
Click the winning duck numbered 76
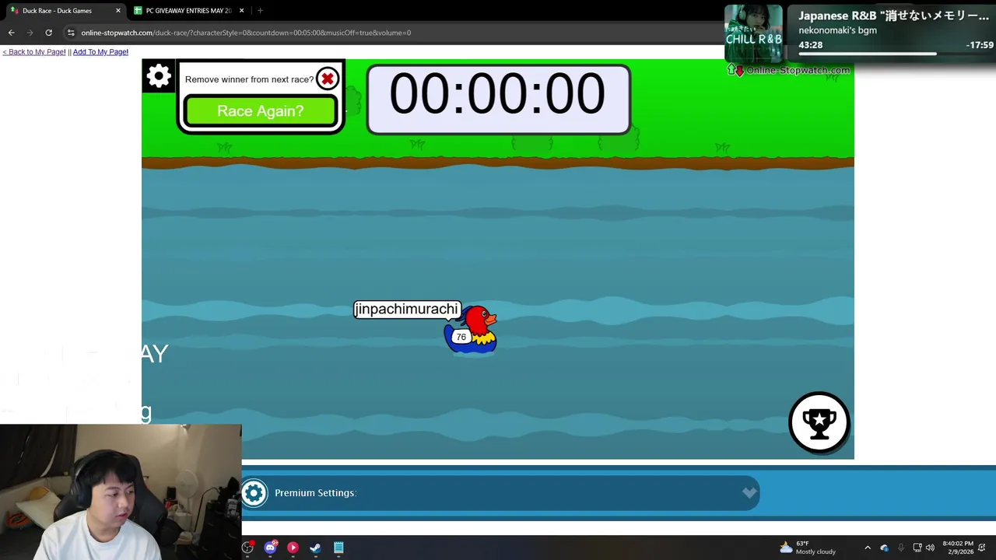point(471,330)
